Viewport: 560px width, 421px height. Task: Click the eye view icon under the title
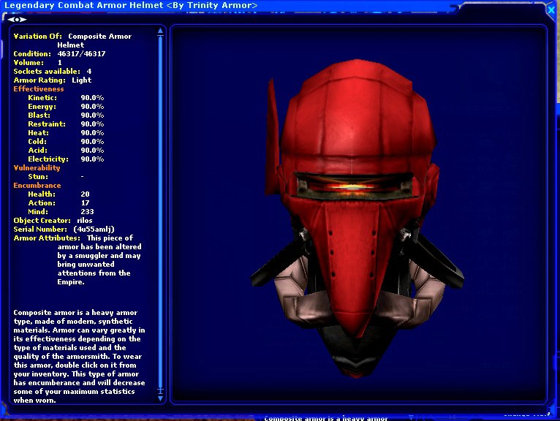tap(17, 20)
